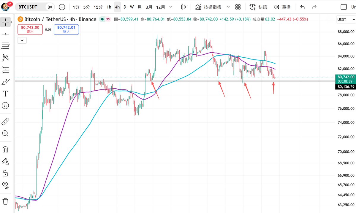Switch to the 4h timeframe

click(117, 7)
